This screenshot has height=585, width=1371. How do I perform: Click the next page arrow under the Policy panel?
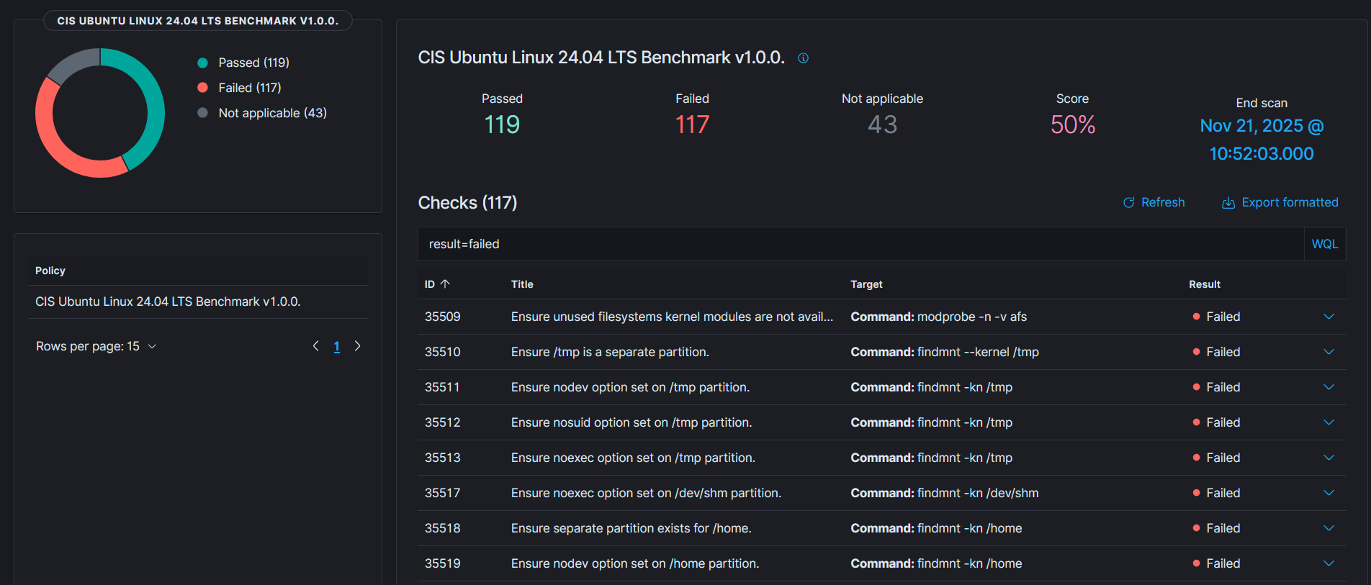pos(358,346)
